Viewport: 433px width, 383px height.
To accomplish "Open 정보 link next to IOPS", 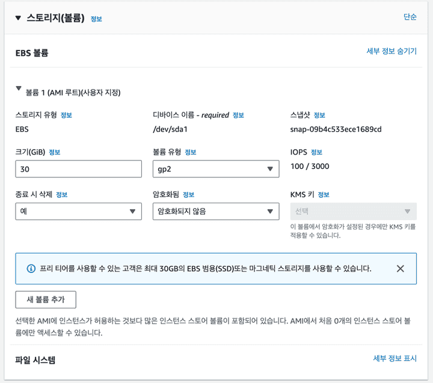I will click(316, 152).
